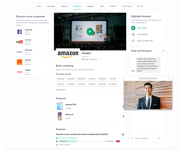The height and width of the screenshot is (152, 181).
Task: Choose the 10:00 AM time slot
Action: pos(81,79)
